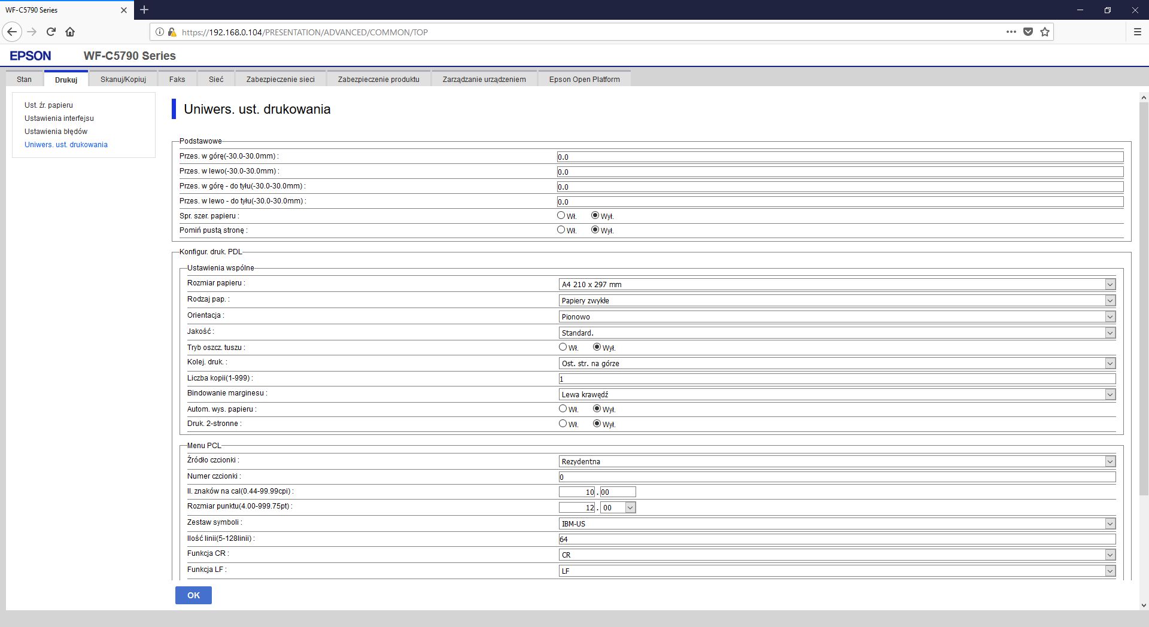Open the Skanuj/Kopiuj tab
This screenshot has height=627, width=1149.
(x=123, y=79)
